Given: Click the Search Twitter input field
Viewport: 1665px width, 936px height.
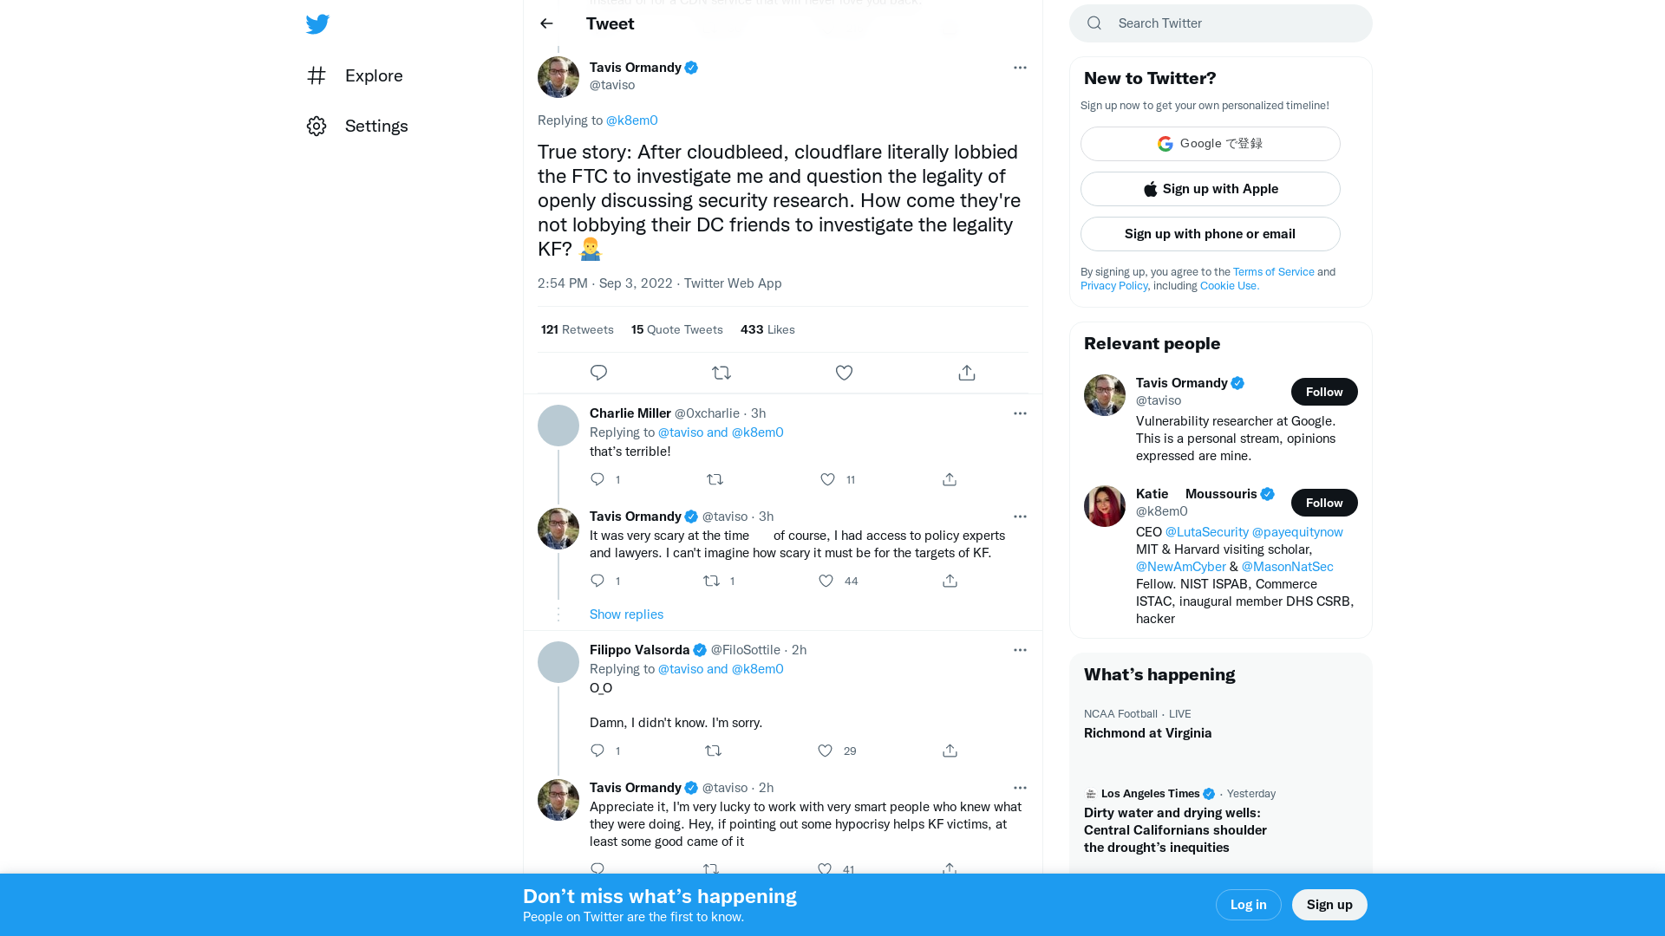Looking at the screenshot, I should 1220,23.
